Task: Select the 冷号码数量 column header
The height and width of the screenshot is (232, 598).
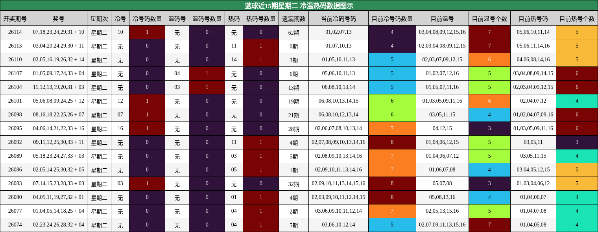Action: tap(147, 18)
